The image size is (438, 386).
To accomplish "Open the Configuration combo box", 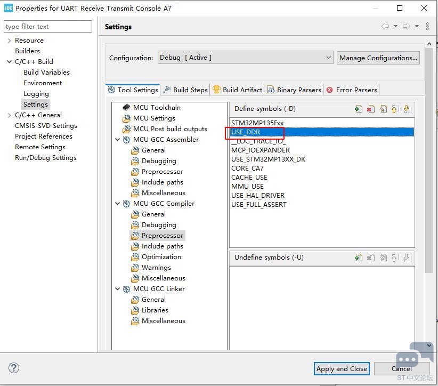I will click(245, 58).
